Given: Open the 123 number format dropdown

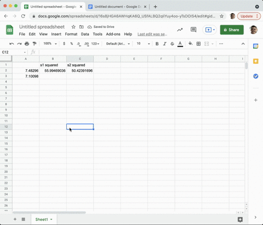Looking at the screenshot, I should click(95, 44).
